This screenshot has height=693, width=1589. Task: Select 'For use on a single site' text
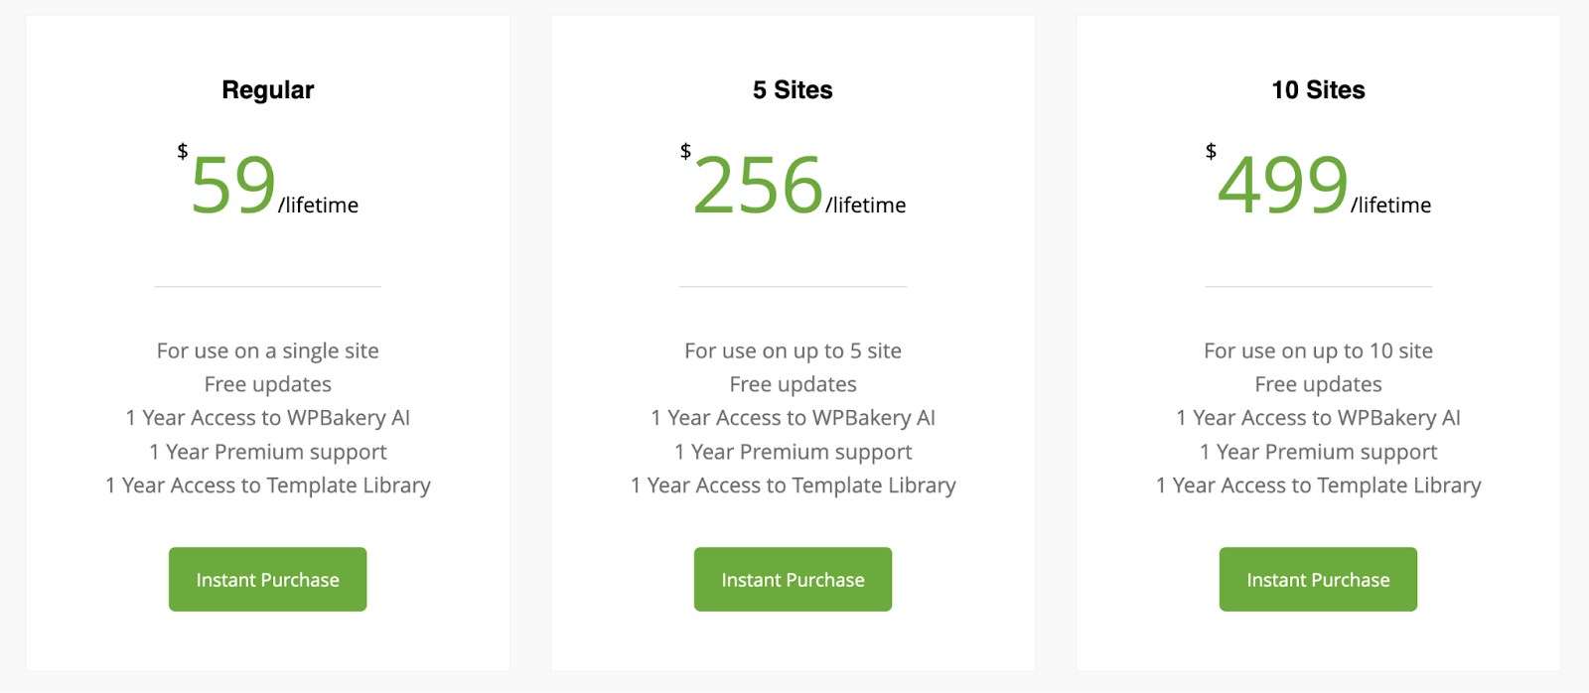266,350
